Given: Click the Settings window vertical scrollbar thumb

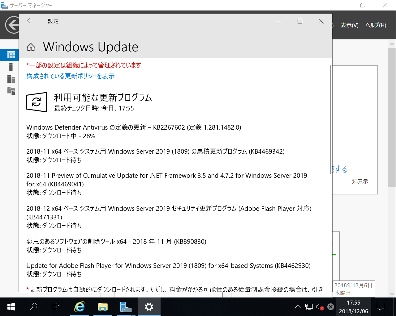Looking at the screenshot, I should click(x=331, y=120).
